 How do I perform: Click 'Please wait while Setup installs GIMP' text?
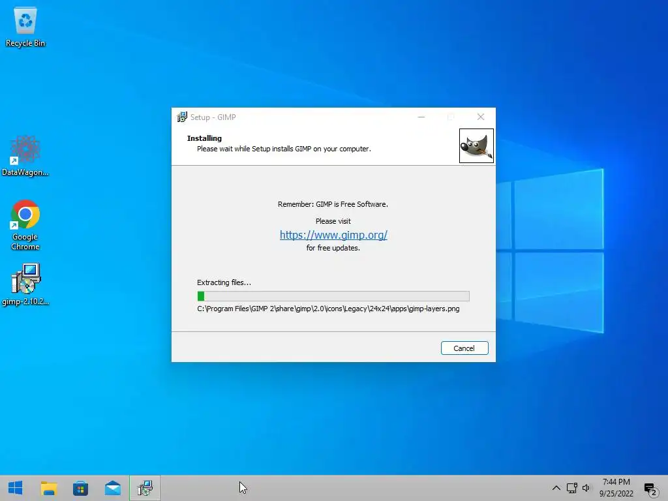(x=284, y=149)
